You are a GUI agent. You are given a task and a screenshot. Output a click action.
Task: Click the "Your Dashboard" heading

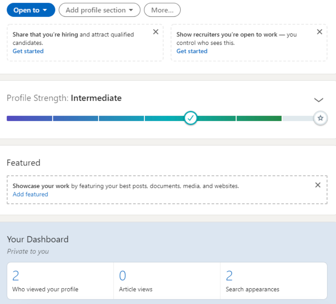38,239
